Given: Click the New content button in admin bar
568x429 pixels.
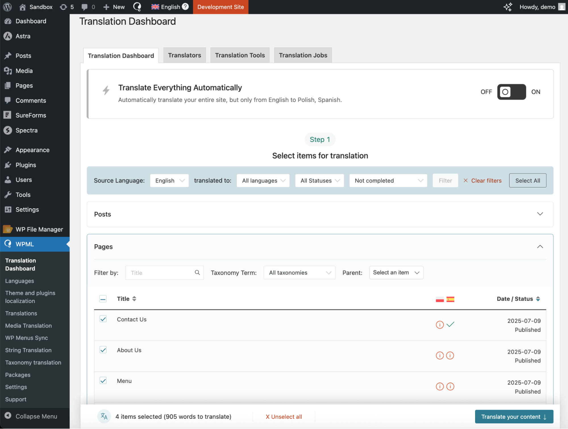Looking at the screenshot, I should coord(114,7).
